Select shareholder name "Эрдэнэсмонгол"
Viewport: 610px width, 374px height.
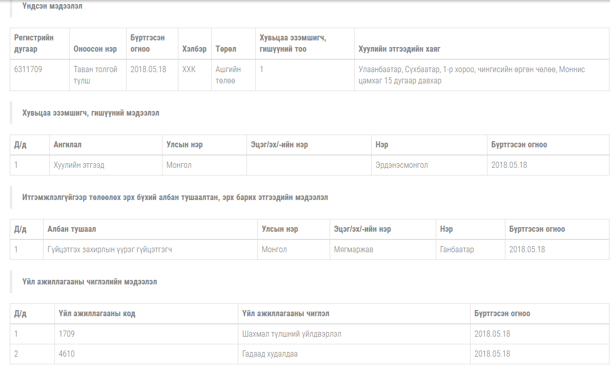point(401,165)
